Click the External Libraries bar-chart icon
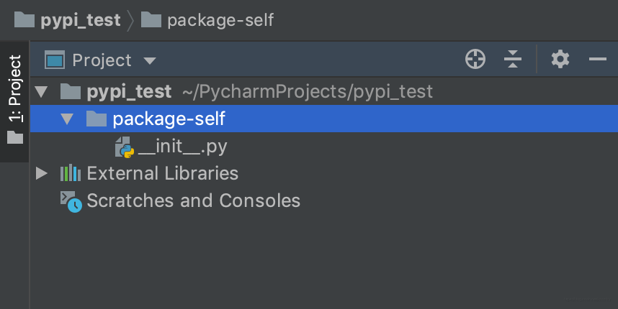The width and height of the screenshot is (618, 309). pos(71,173)
